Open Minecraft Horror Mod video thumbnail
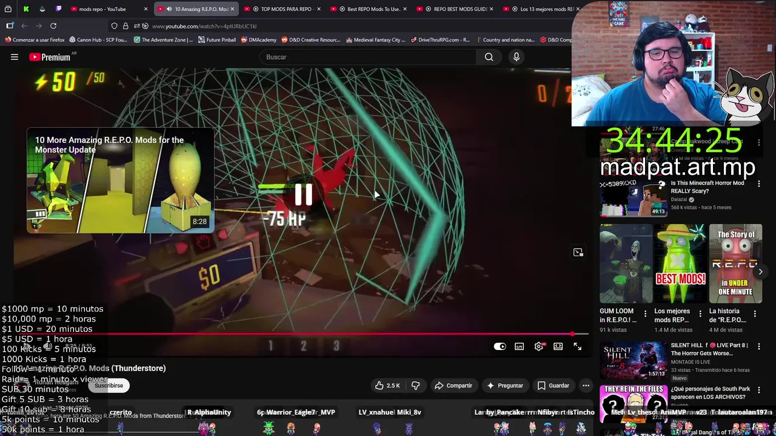 pos(633,197)
